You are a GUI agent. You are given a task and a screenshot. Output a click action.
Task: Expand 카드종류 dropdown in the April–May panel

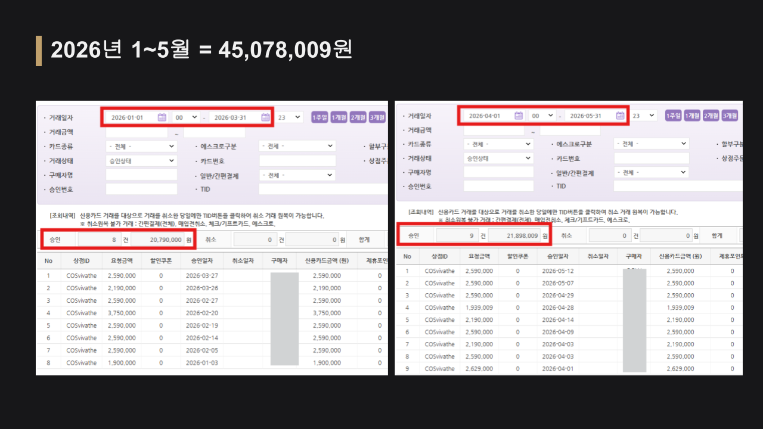tap(498, 144)
